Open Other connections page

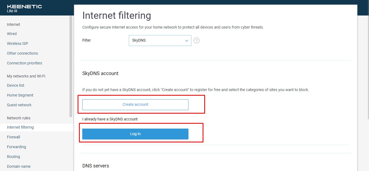22,53
